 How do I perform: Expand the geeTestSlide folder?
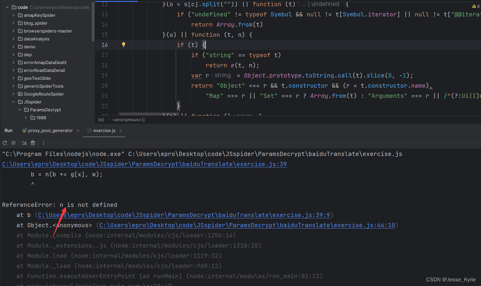13,78
